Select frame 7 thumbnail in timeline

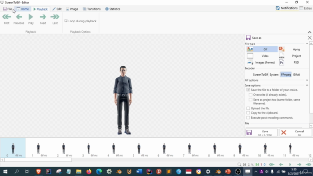pos(189,148)
